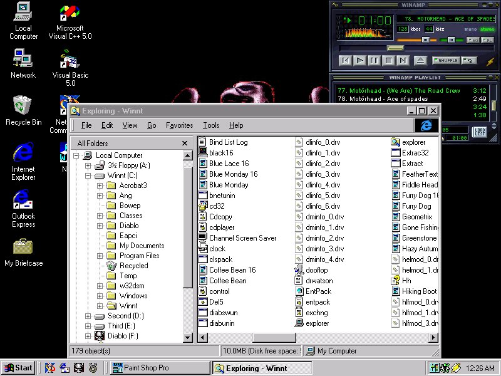501x376 pixels.
Task: Click the Exploring - Winnt taskbar button
Action: pyautogui.click(x=262, y=368)
